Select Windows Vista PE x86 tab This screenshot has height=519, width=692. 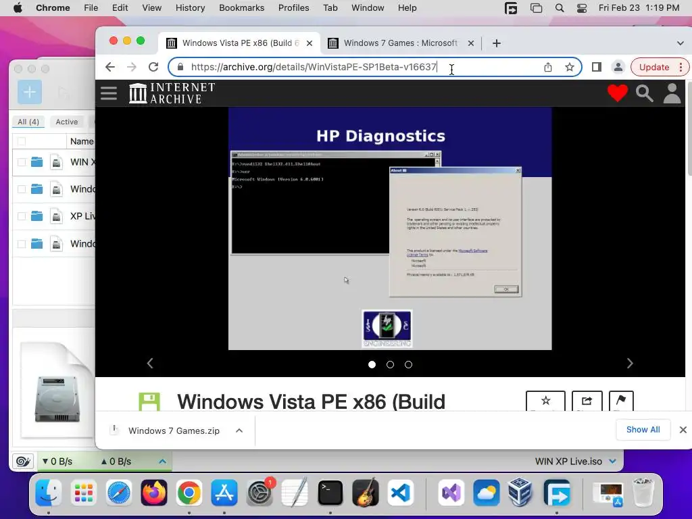coord(239,43)
